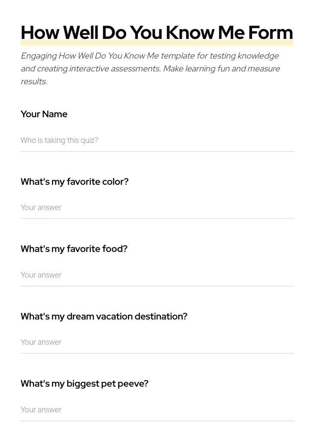
Task: Click the 'What's my biggest pet peeve?' label
Action: [x=84, y=384]
